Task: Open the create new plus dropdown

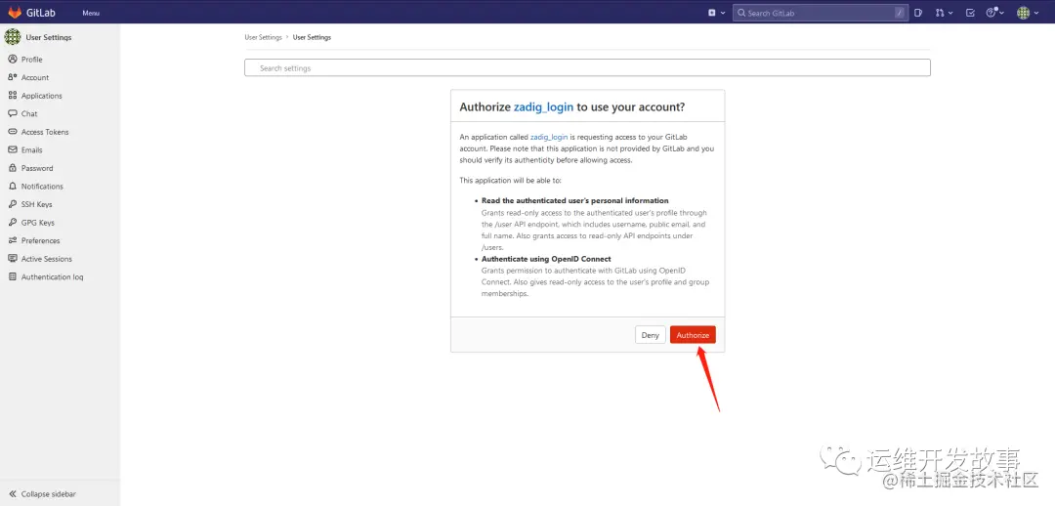Action: tap(717, 13)
